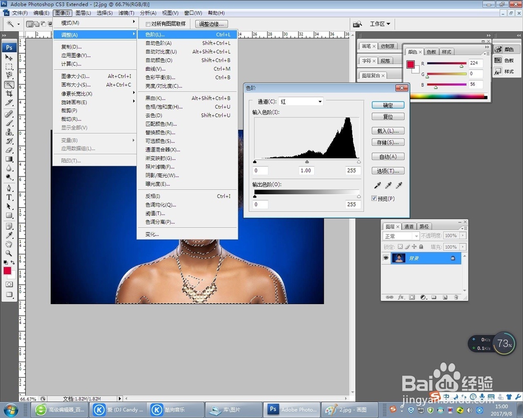Check Sample All Layers option
The image size is (523, 418).
(148, 24)
